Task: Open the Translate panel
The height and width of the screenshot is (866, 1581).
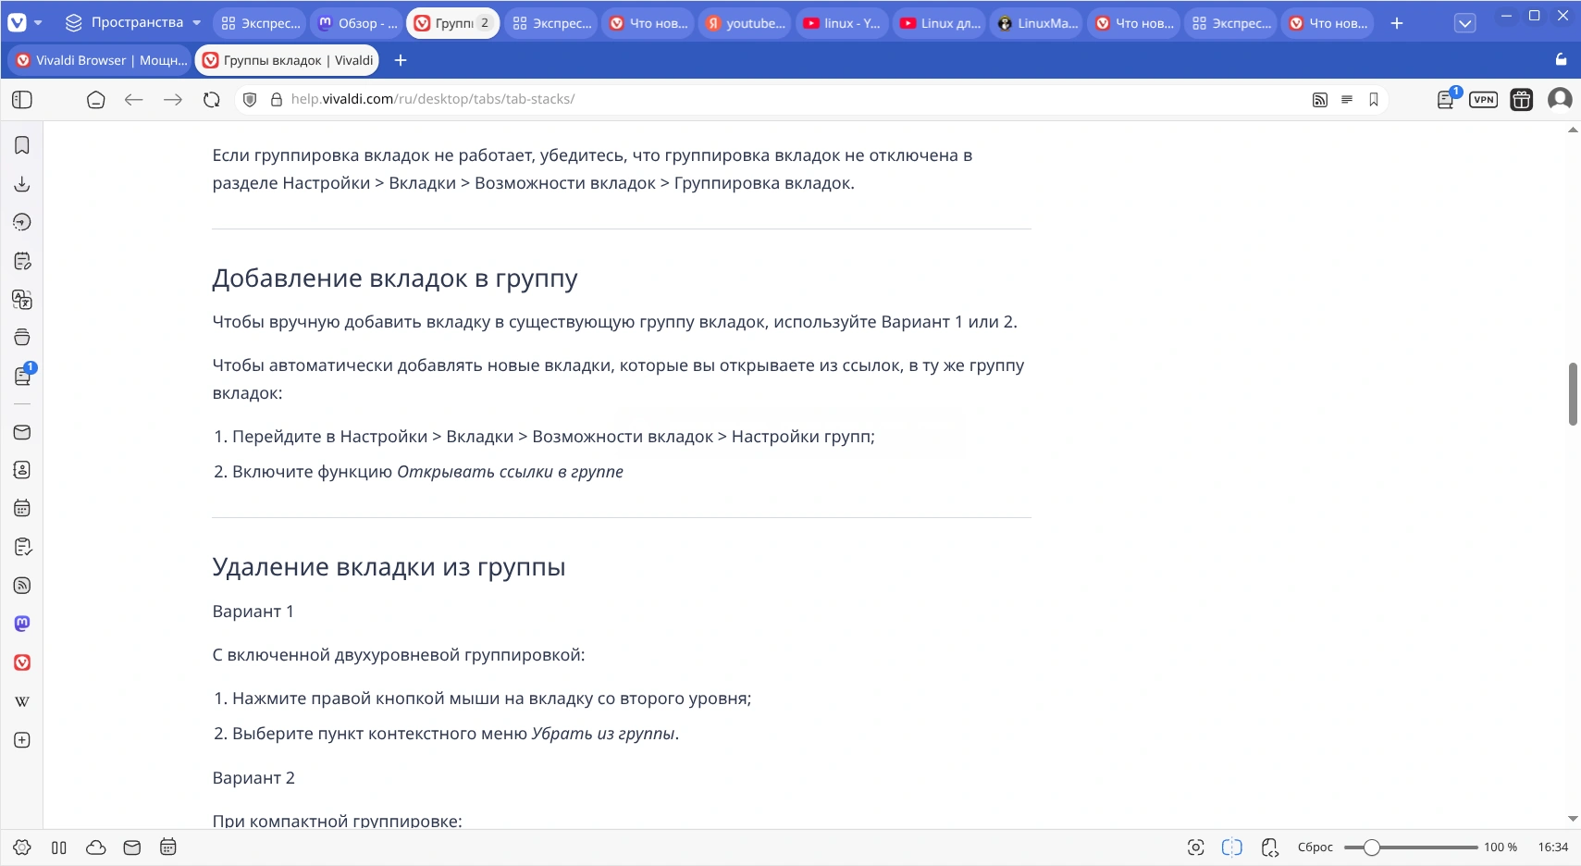Action: point(21,300)
